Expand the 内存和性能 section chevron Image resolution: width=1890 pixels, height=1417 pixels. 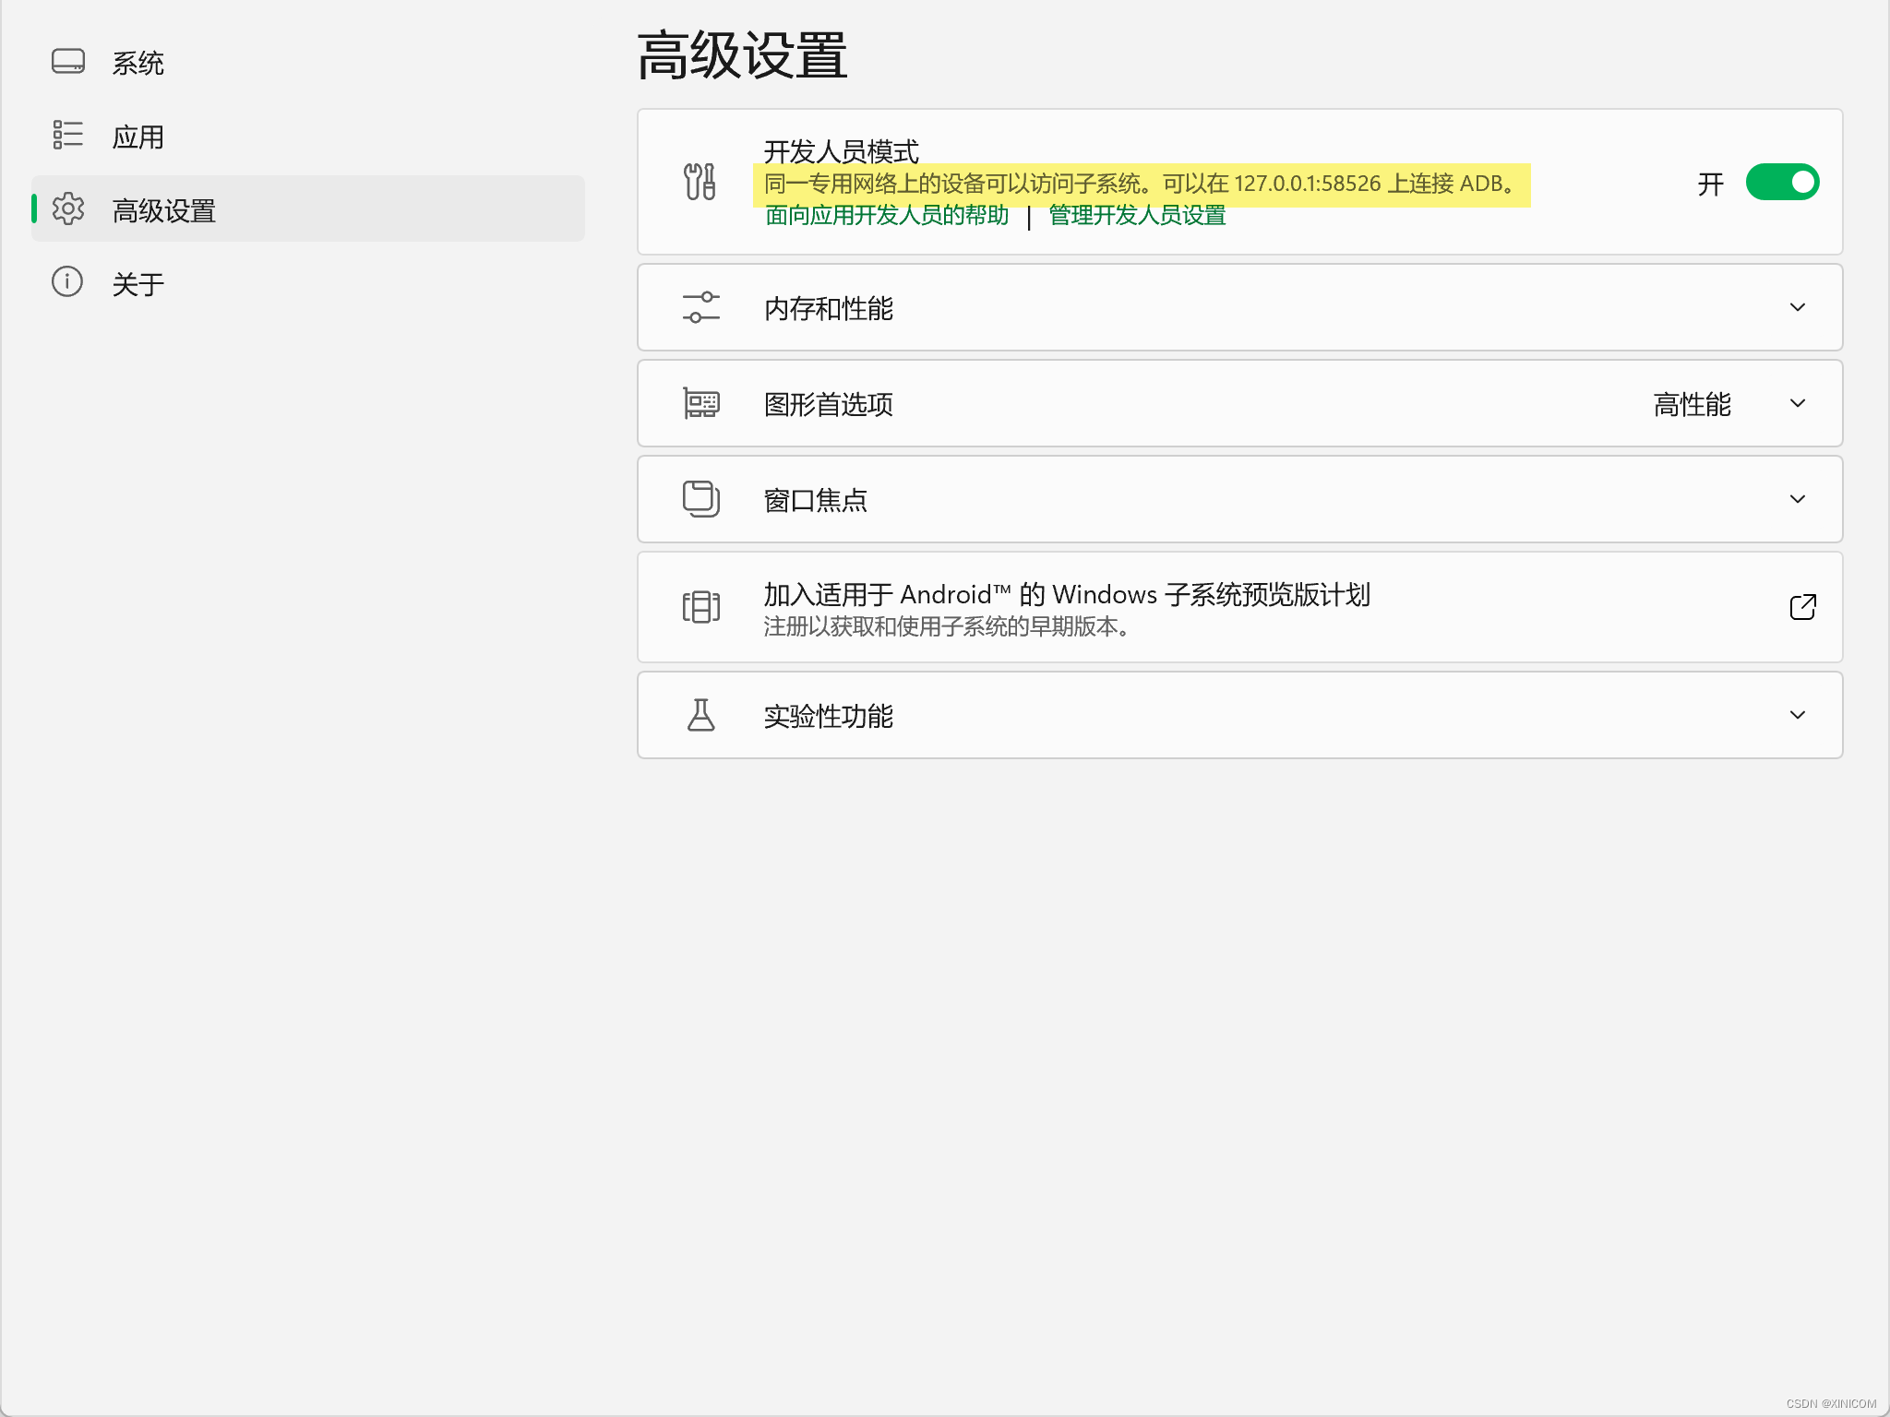1797,307
